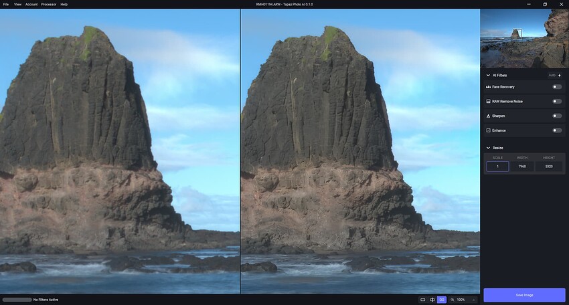Enable the Face Recovery toggle
Image resolution: width=569 pixels, height=305 pixels.
(556, 87)
